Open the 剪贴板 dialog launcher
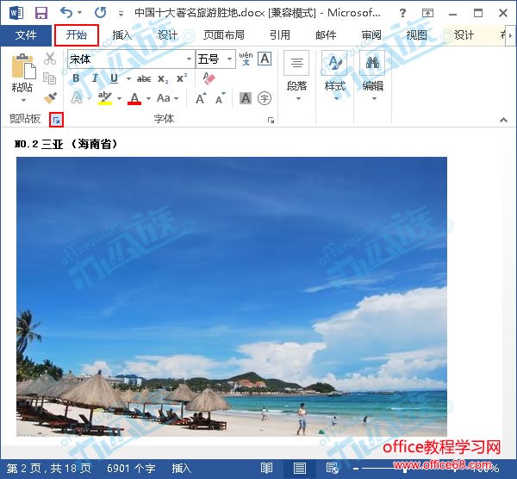The image size is (517, 479). (56, 120)
